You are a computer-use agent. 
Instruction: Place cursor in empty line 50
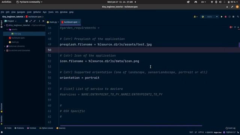(142, 50)
